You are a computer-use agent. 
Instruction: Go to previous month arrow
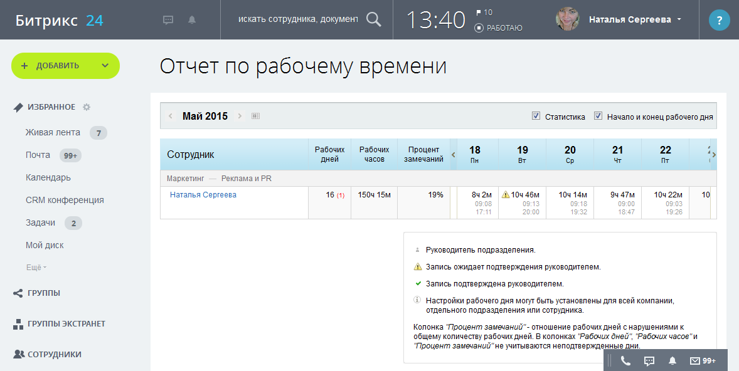click(170, 116)
